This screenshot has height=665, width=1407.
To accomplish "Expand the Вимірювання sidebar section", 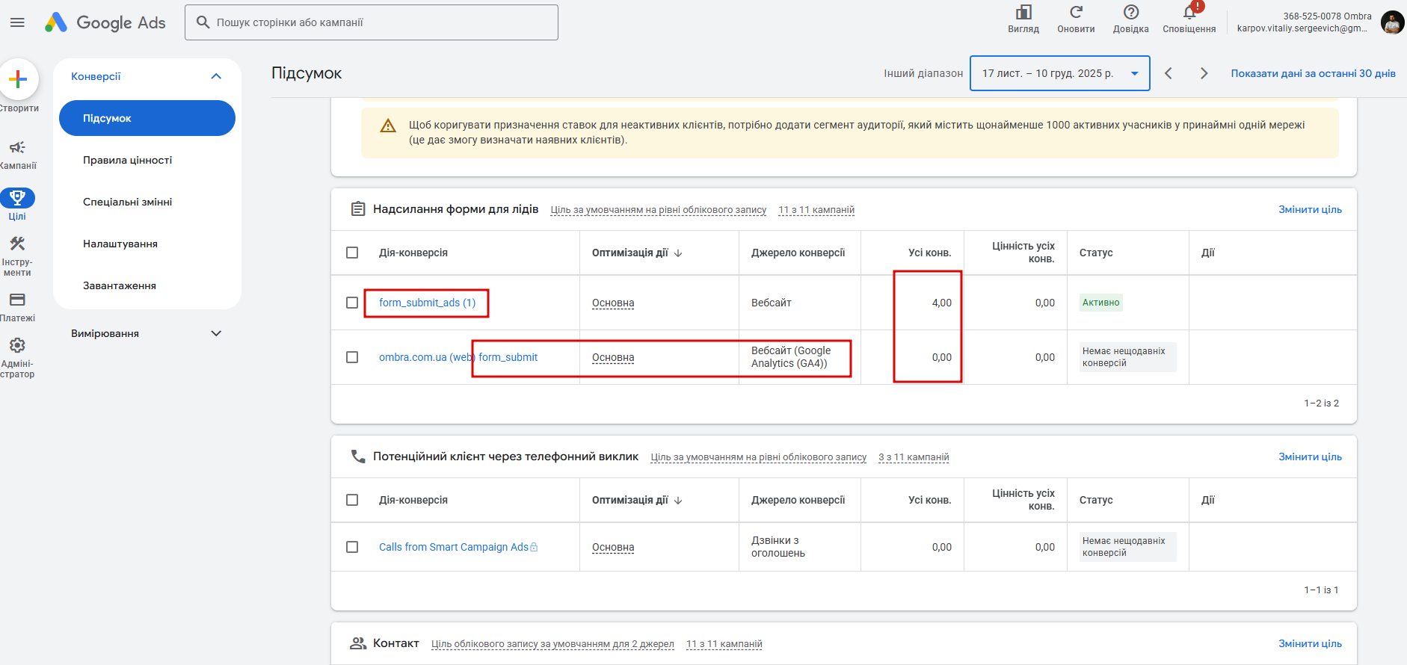I will click(216, 333).
